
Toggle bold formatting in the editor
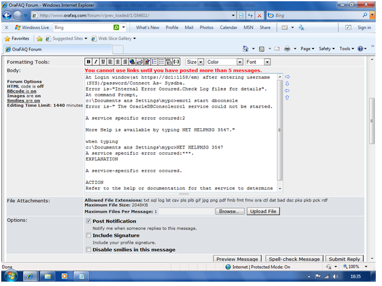[88, 62]
